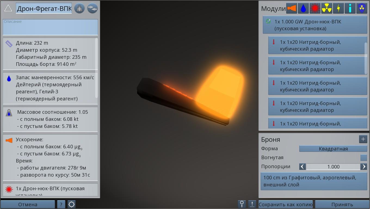Click the Отмена (cancel) button
Screen dimensions: 370x209
point(28,204)
